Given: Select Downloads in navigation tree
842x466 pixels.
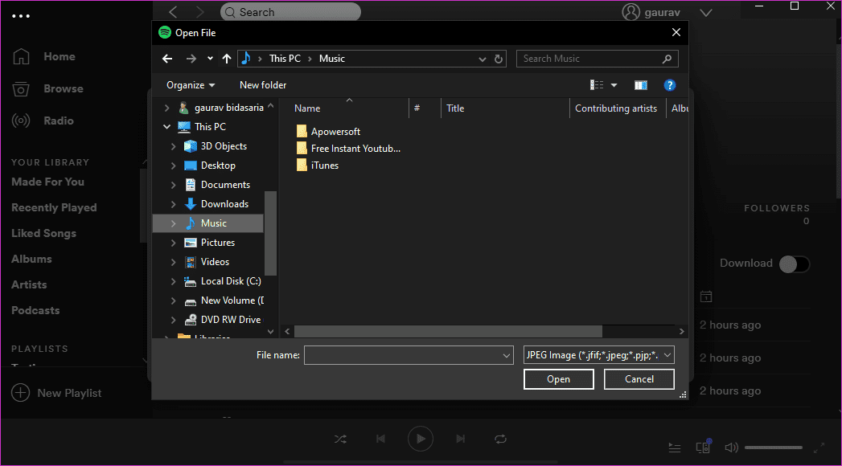Looking at the screenshot, I should (216, 204).
